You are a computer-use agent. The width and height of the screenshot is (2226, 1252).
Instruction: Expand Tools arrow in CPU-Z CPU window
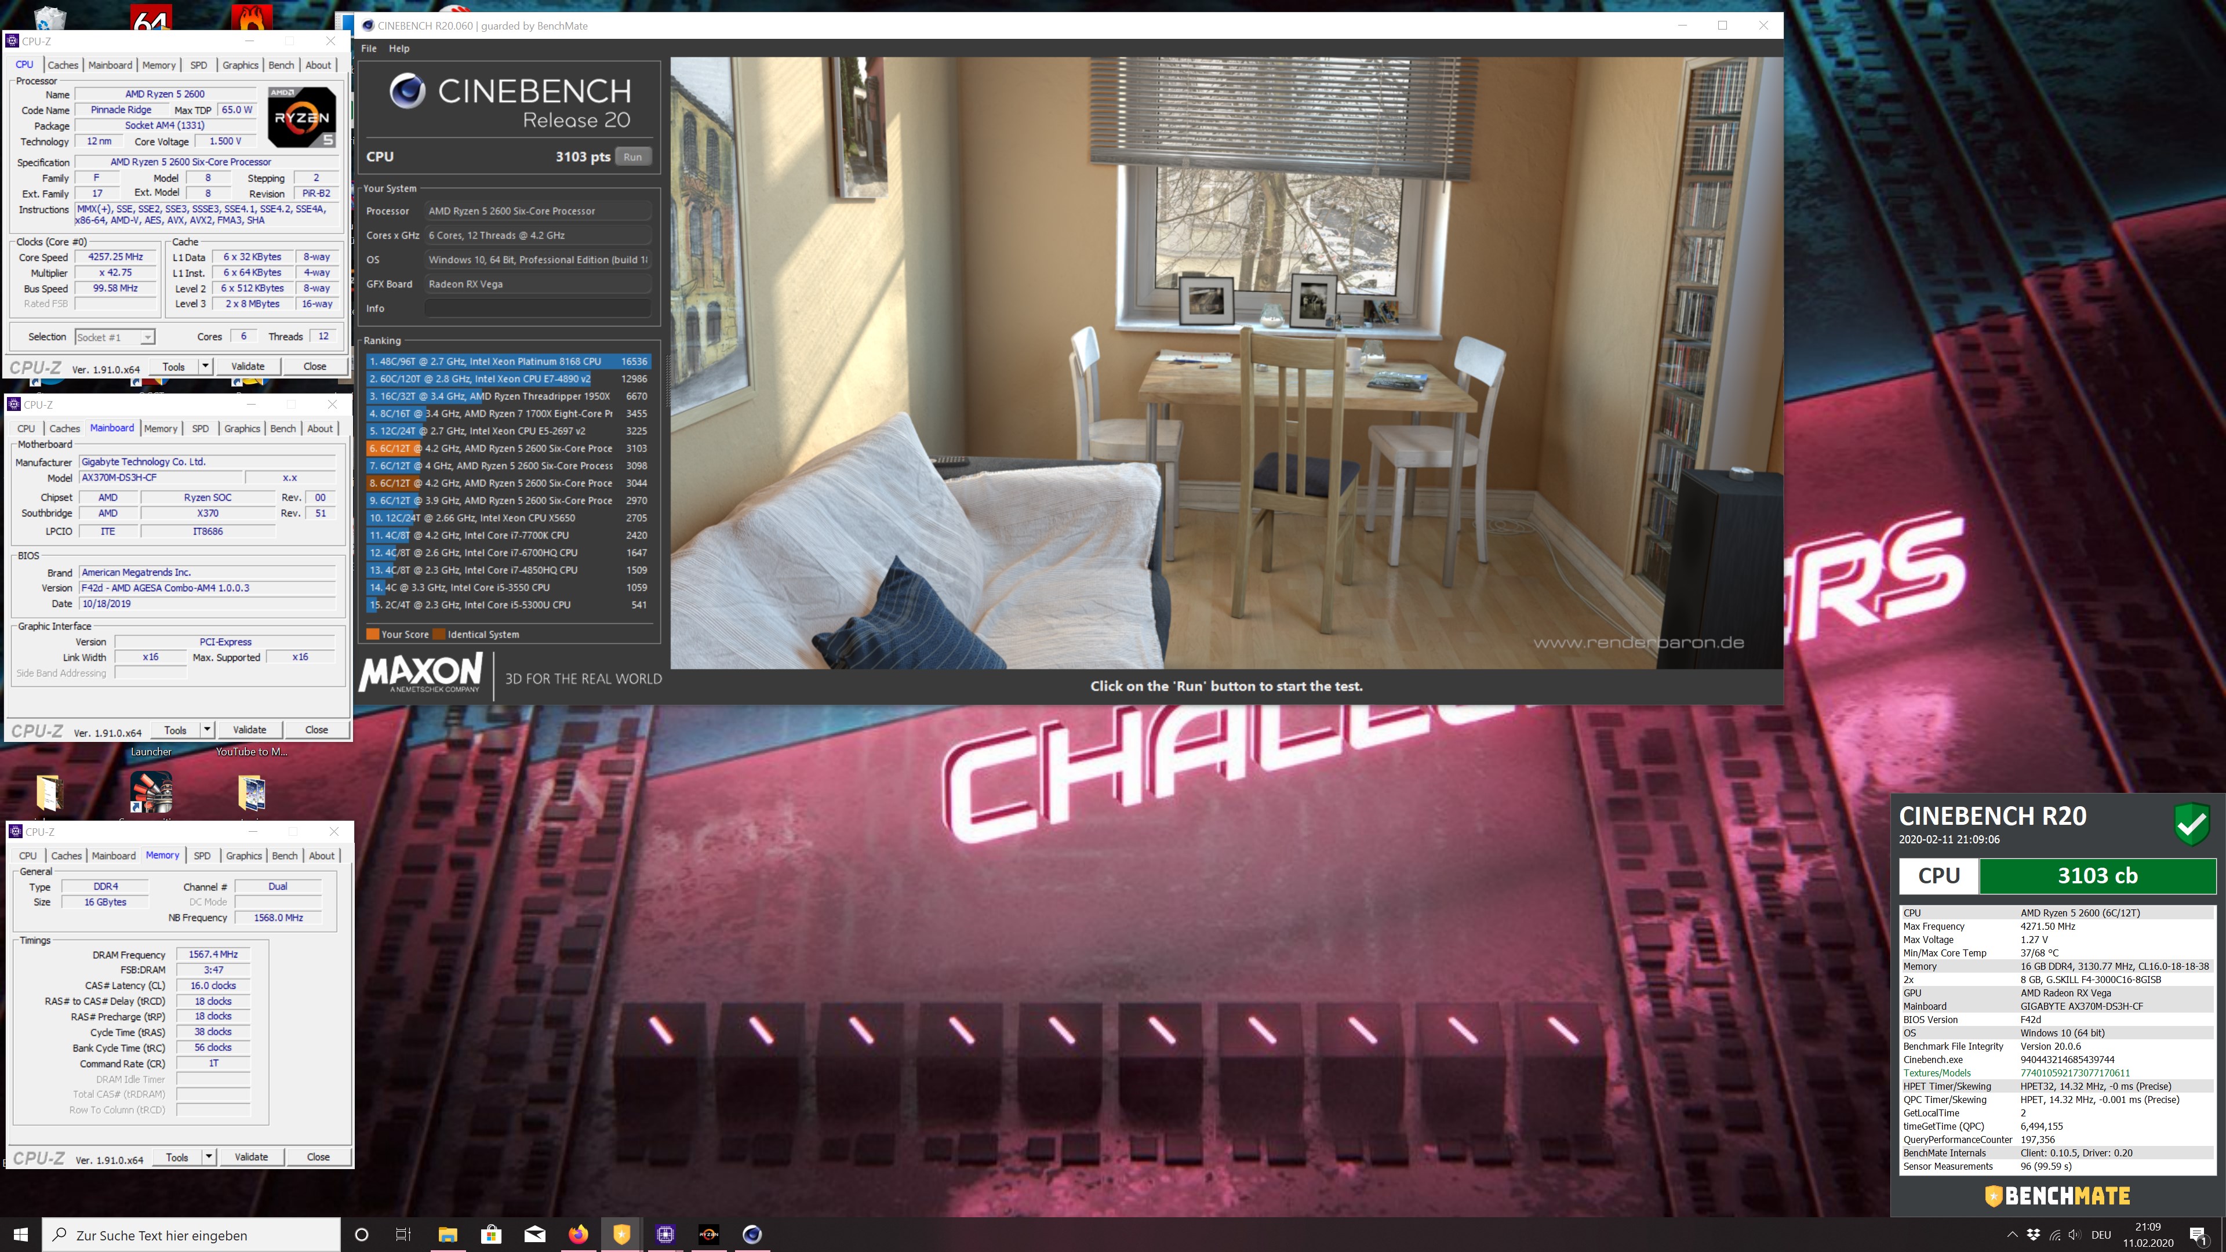tap(206, 366)
